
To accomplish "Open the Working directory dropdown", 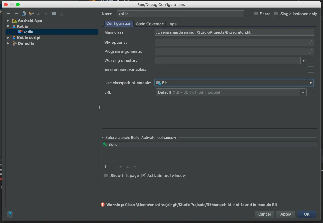I will tap(303, 60).
